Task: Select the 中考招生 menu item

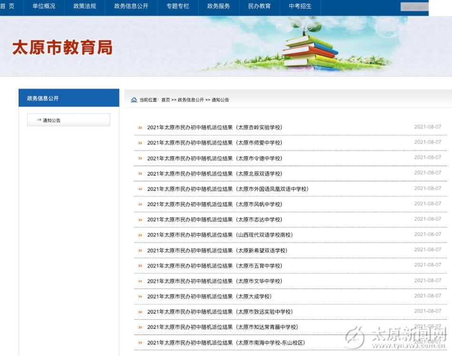Action: pyautogui.click(x=300, y=6)
